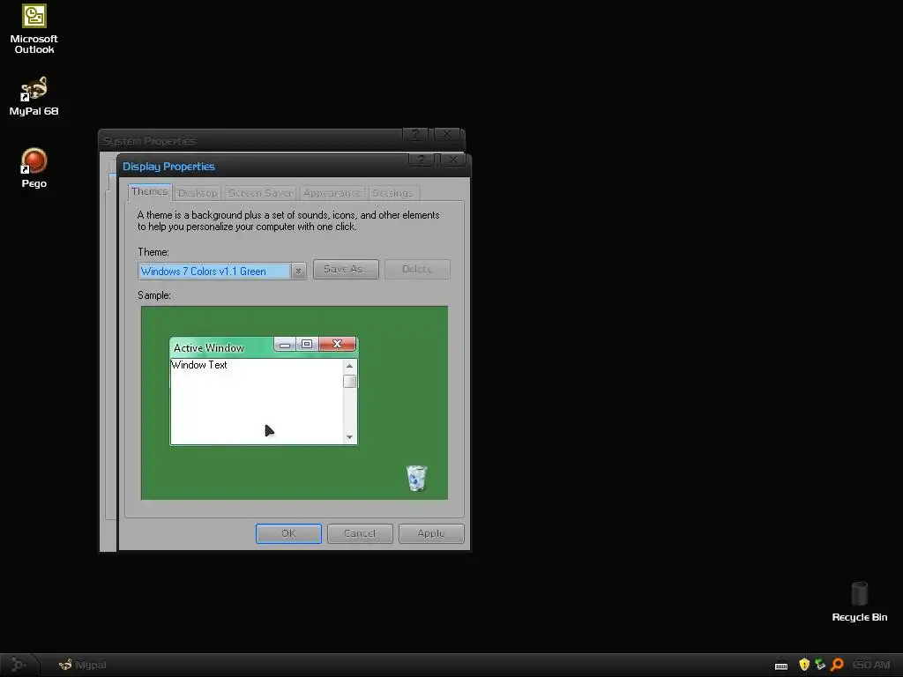Viewport: 903px width, 677px height.
Task: Click the safely remove hardware tray icon
Action: [x=820, y=665]
